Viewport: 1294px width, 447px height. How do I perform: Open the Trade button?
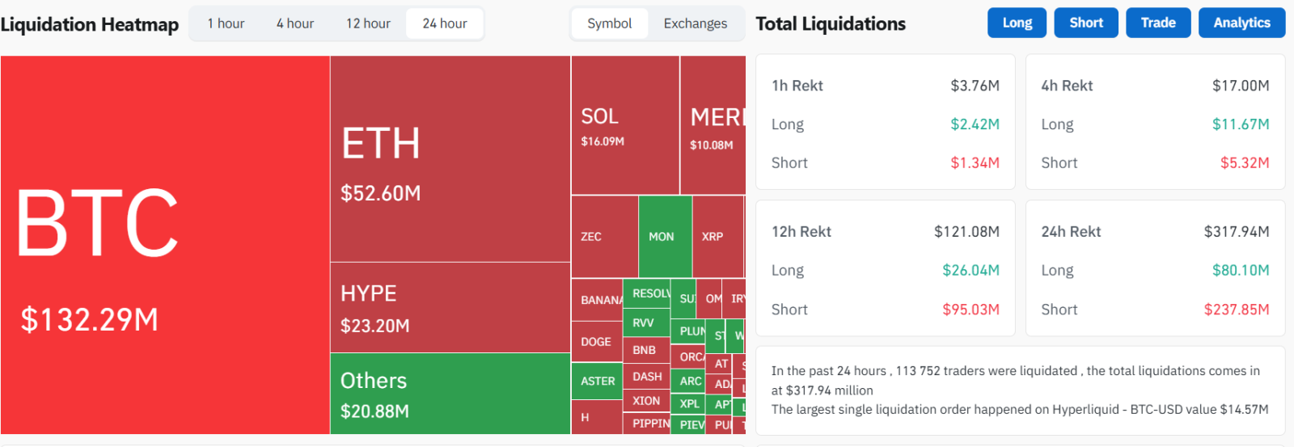1157,23
